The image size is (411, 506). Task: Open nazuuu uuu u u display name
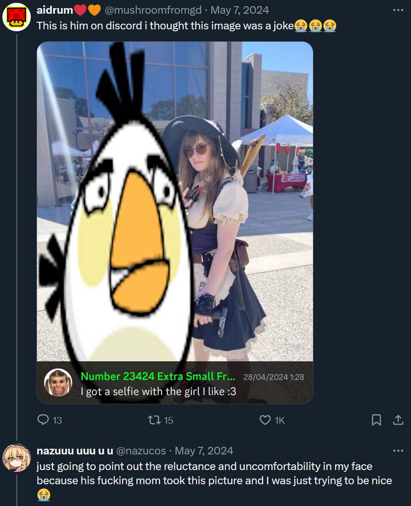click(x=75, y=451)
